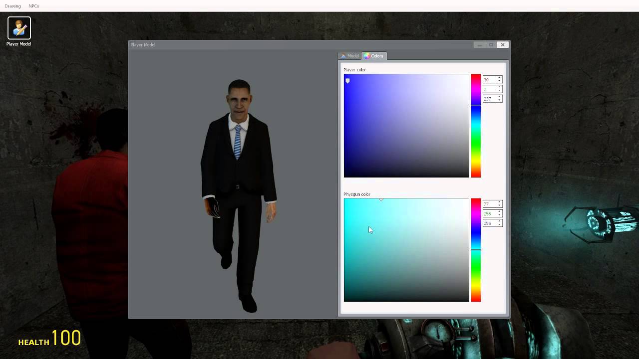Click the Player color hue strip
639x359 pixels.
point(476,126)
